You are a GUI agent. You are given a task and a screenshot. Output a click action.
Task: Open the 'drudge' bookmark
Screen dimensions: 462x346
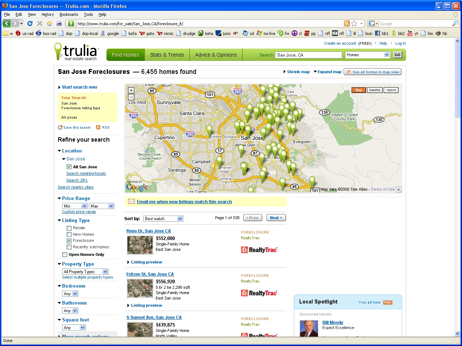186,33
